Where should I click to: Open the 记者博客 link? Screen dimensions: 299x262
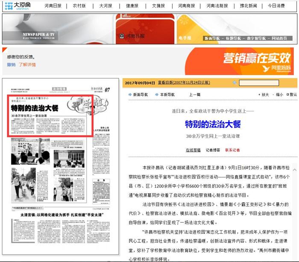213,150
